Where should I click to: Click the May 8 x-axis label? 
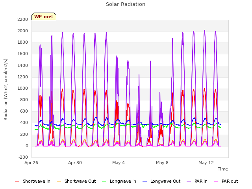(x=162, y=163)
